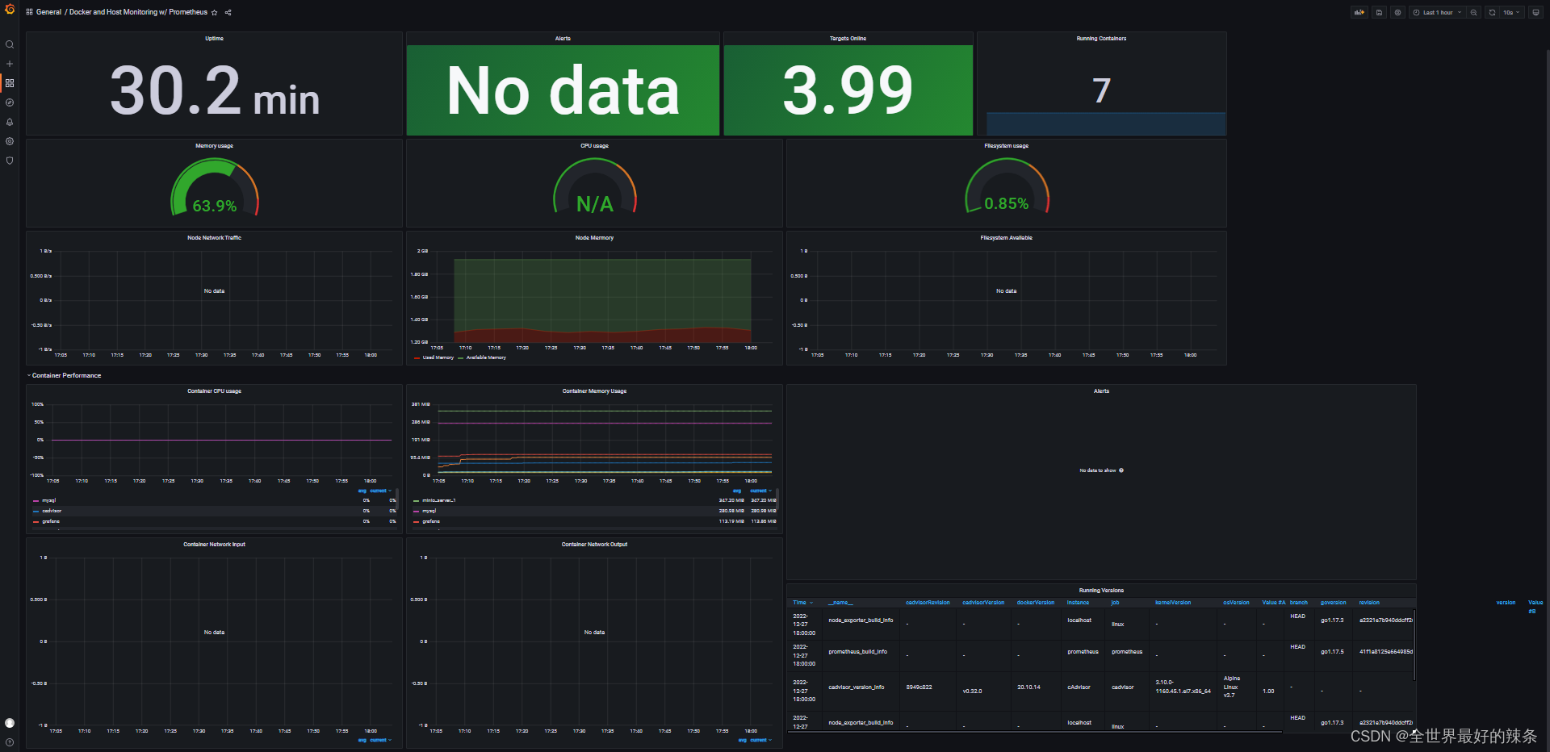Viewport: 1550px width, 752px height.
Task: Click the dashboards grid icon beside General
Action: point(29,12)
